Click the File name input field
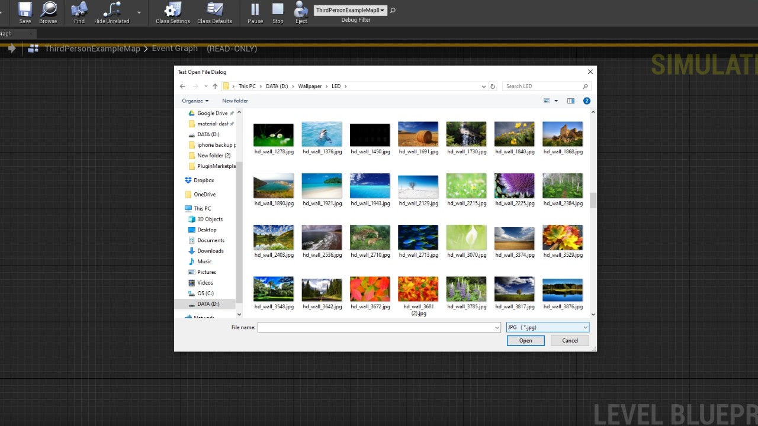 375,327
